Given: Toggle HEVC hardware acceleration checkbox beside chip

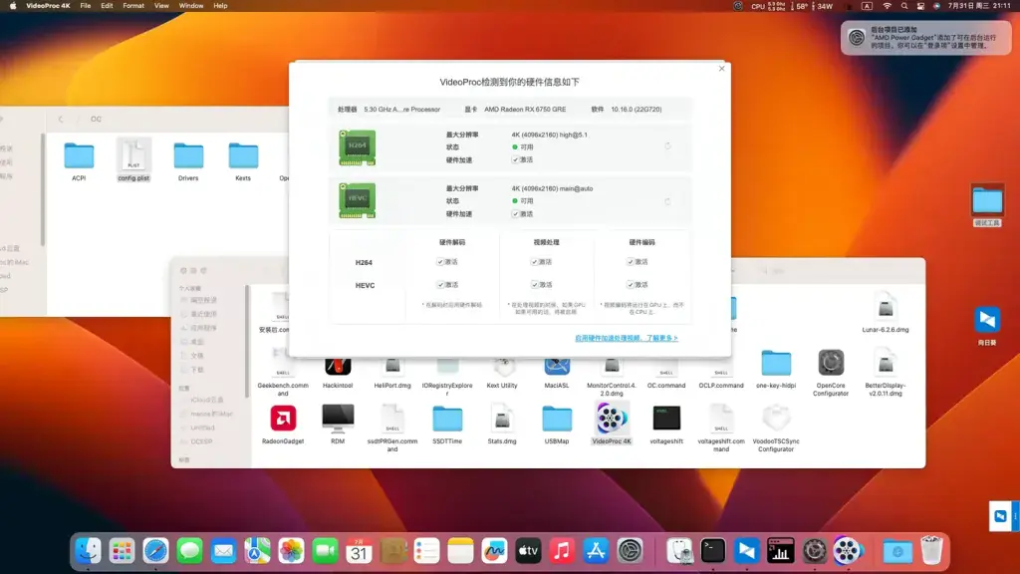Looking at the screenshot, I should click(x=515, y=213).
